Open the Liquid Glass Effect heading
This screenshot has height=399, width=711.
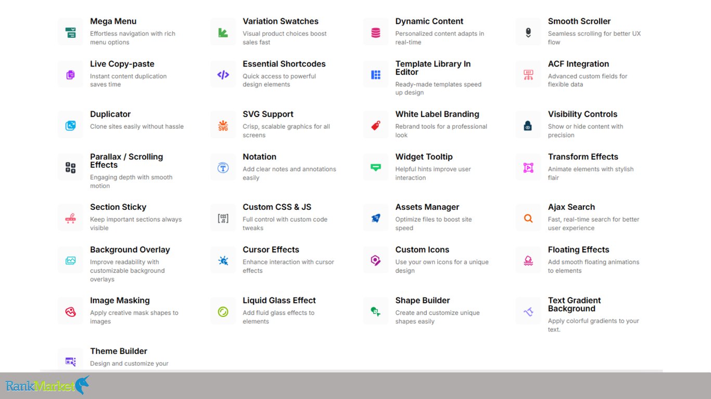[x=279, y=301]
